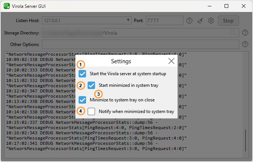This screenshot has height=162, width=253.
Task: Uncheck Start minimized in system tray
Action: 91,85
